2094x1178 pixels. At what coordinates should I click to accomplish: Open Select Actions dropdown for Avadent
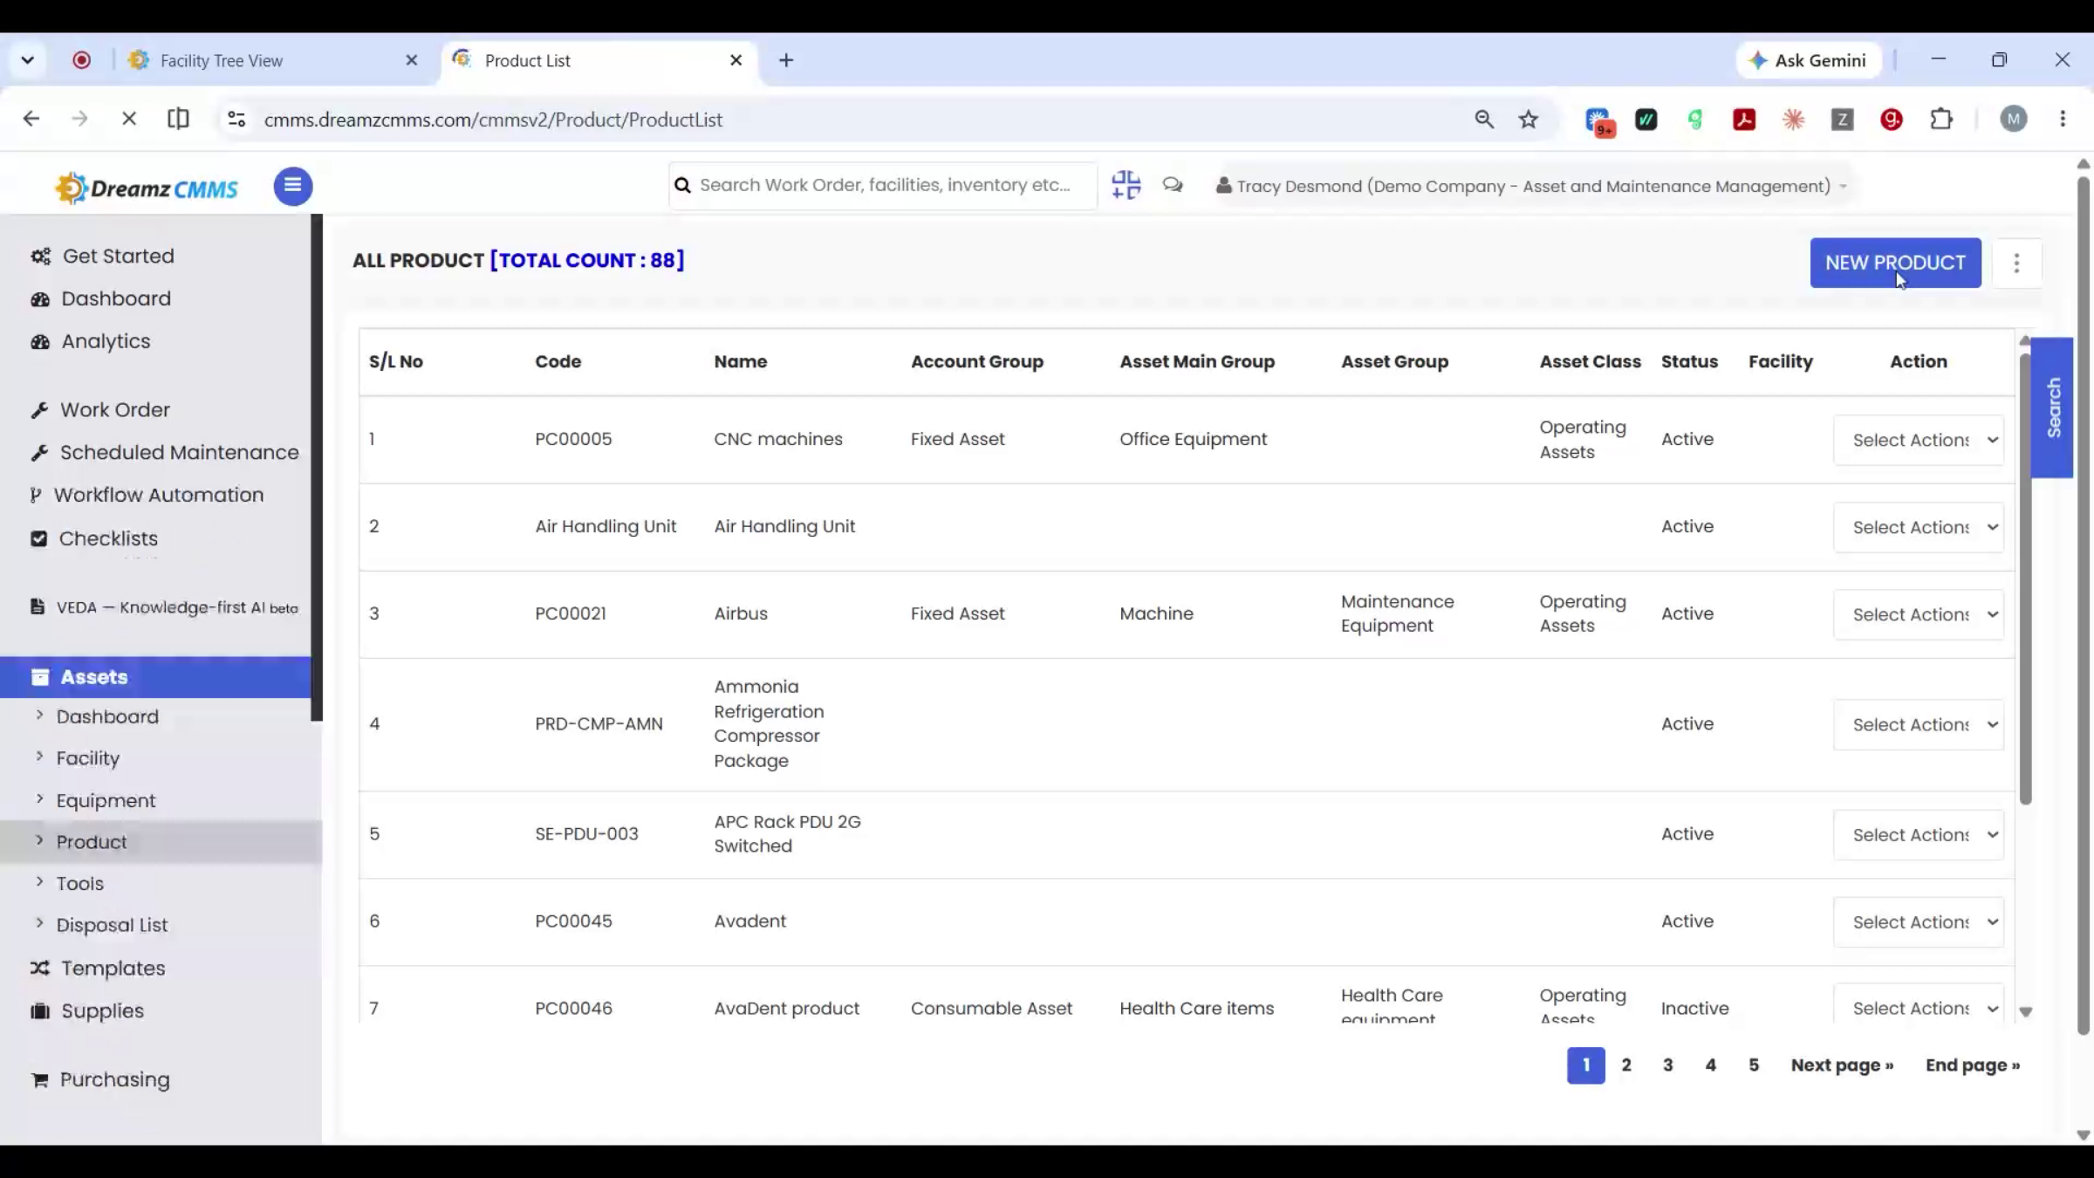(1918, 921)
